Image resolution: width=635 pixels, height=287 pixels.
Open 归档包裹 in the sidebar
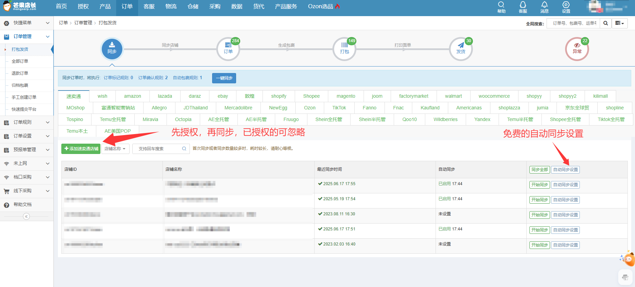click(x=20, y=85)
